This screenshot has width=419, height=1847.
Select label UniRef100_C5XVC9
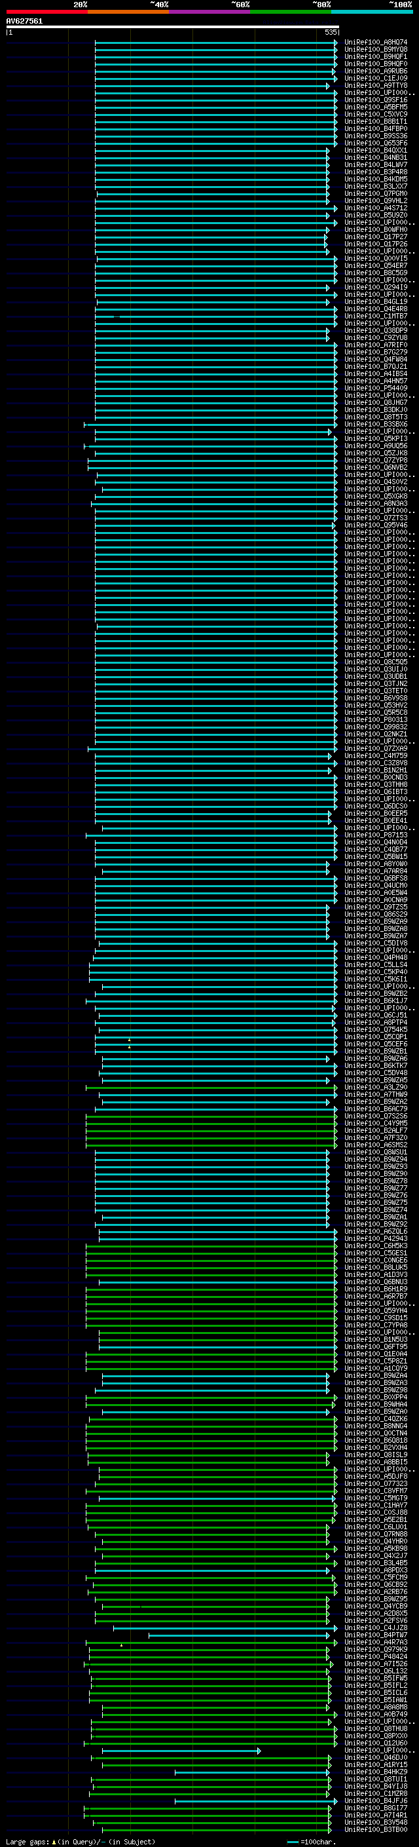[x=376, y=114]
